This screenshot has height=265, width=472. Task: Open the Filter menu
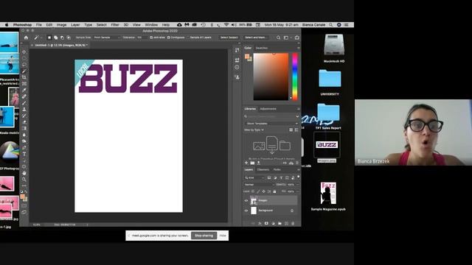point(115,25)
